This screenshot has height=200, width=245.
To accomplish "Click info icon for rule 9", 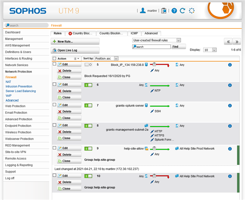I will [230, 149].
